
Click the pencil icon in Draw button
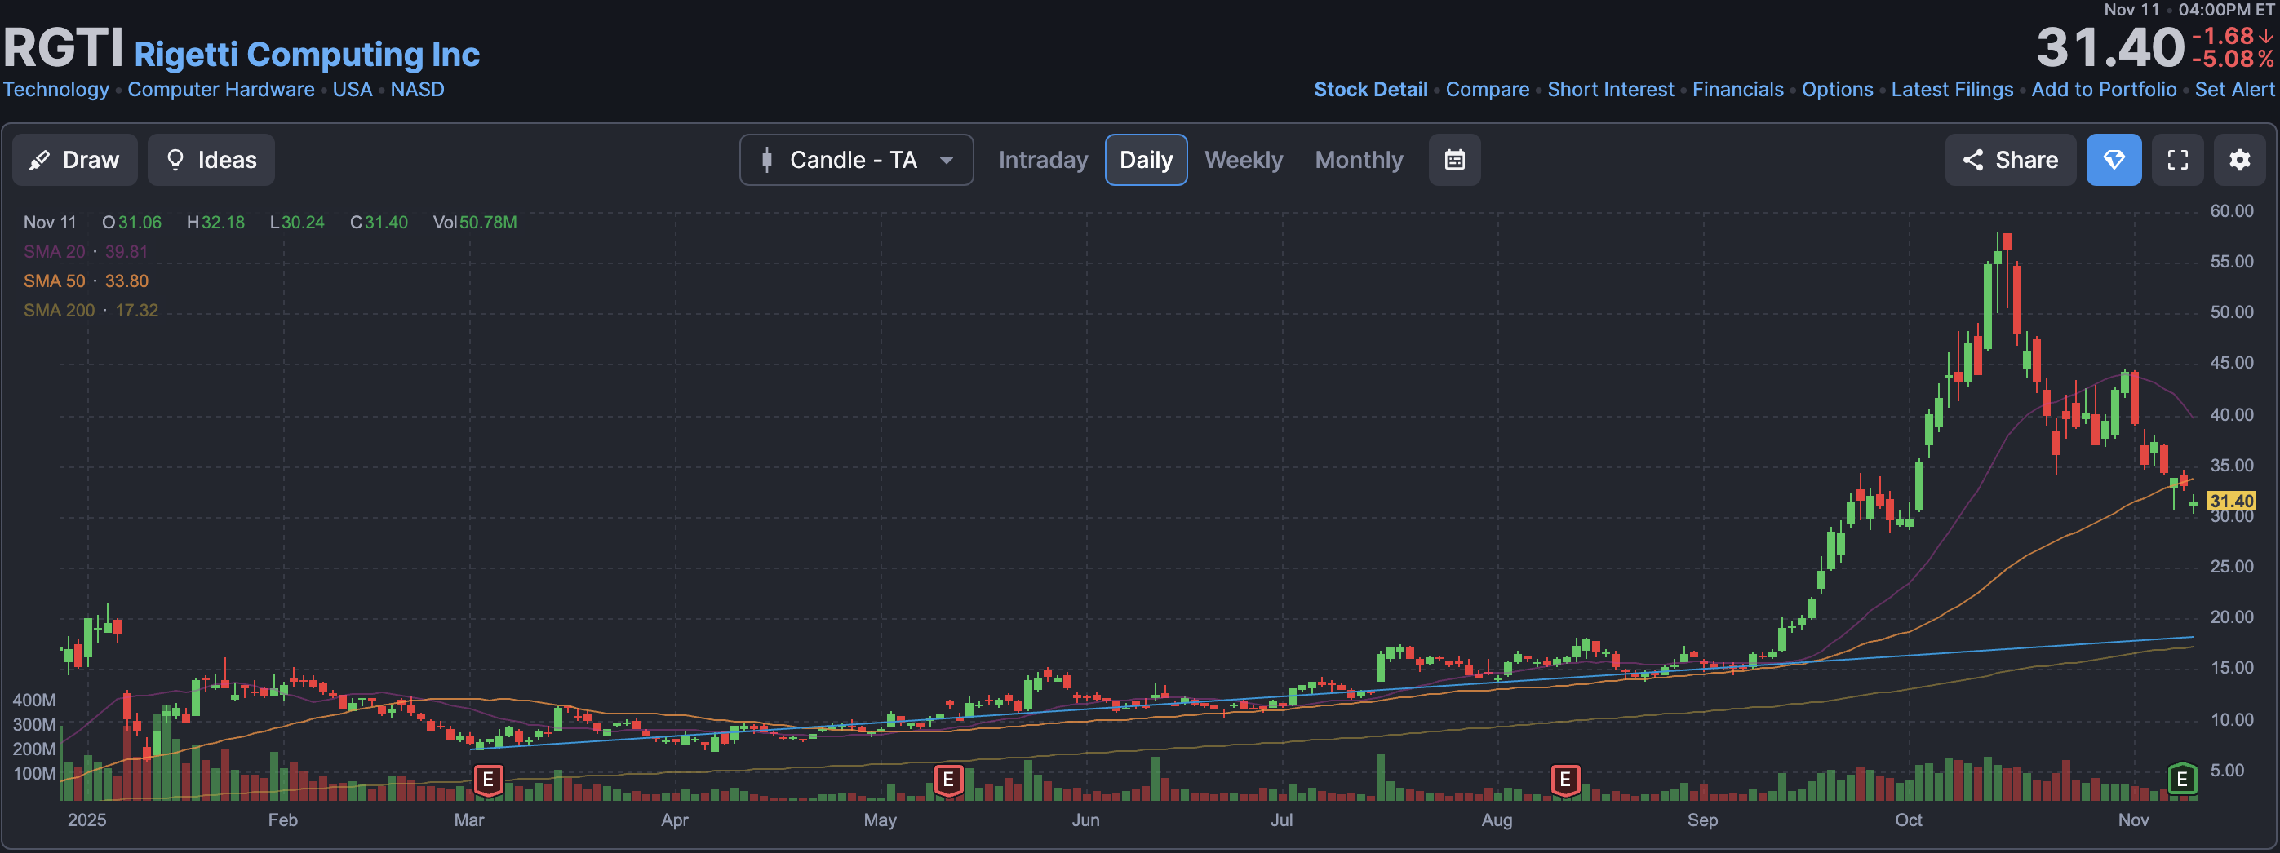(39, 160)
